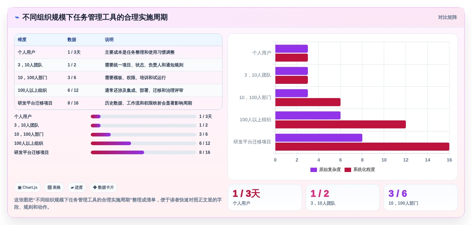Toggle the 原始复杂度 legend swatch

[x=314, y=170]
